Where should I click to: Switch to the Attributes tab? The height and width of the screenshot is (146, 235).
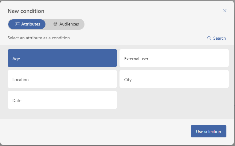click(x=27, y=24)
